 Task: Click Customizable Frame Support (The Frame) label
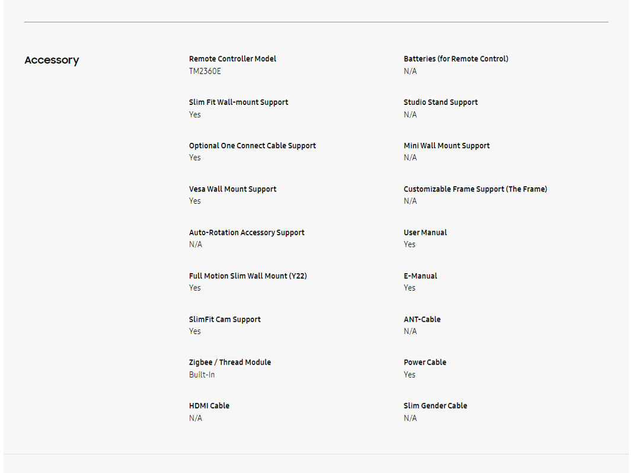tap(475, 189)
